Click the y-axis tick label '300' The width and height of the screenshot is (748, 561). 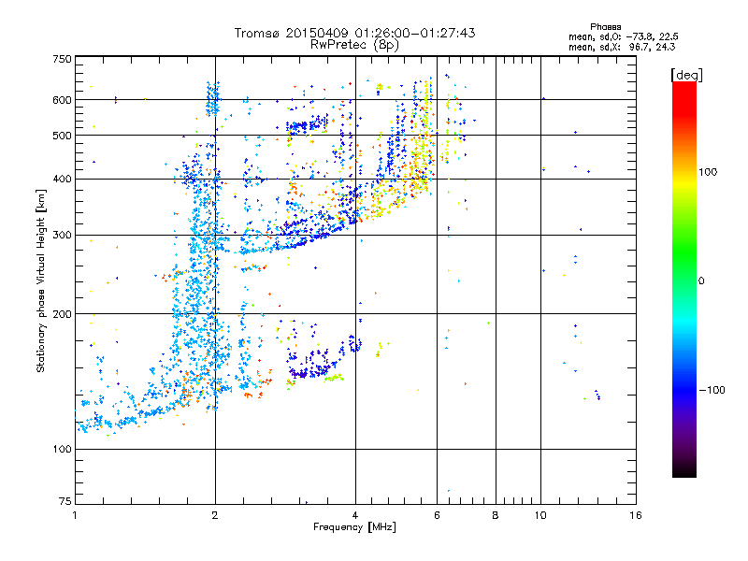click(62, 236)
